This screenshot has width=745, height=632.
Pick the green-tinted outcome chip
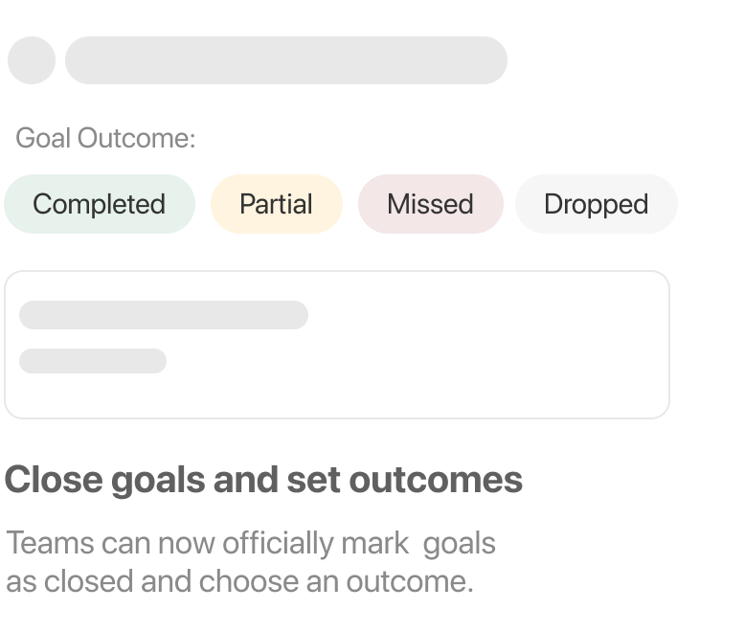click(x=100, y=204)
